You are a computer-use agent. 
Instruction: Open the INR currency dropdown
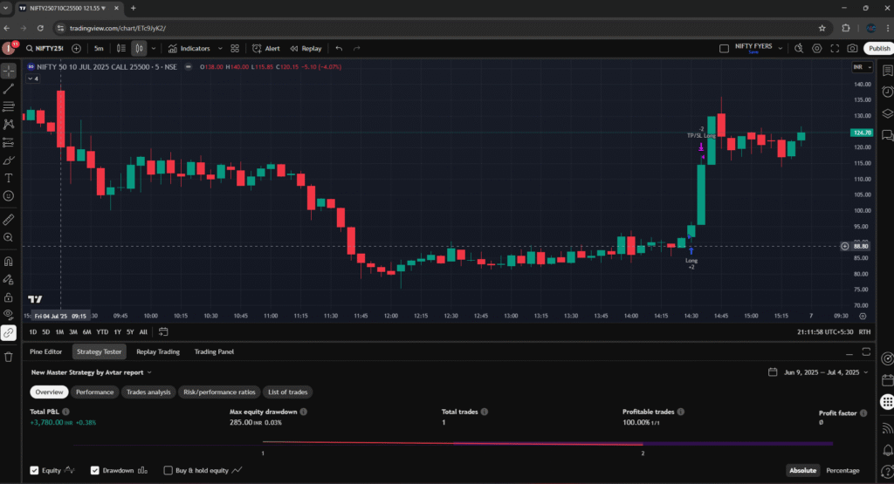(x=862, y=66)
